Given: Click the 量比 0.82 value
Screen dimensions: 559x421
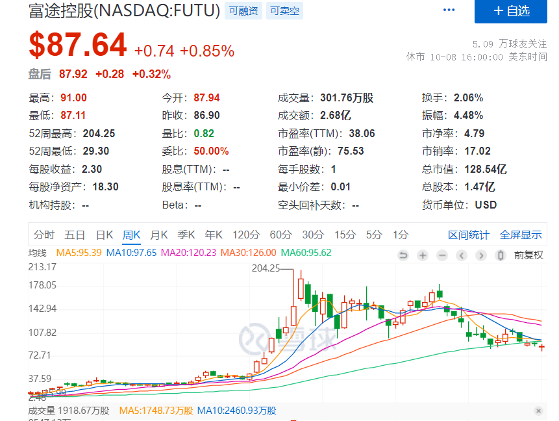Looking at the screenshot, I should click(204, 133).
